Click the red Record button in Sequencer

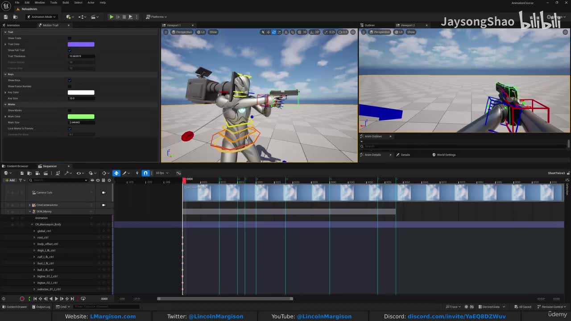click(x=22, y=299)
